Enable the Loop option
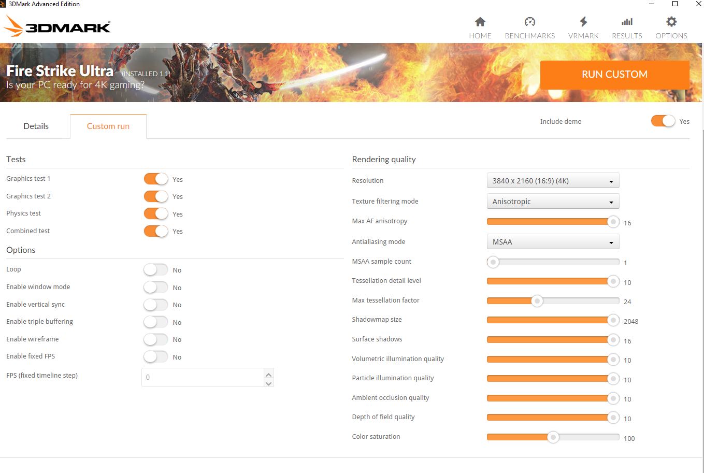Image resolution: width=704 pixels, height=473 pixels. [156, 270]
